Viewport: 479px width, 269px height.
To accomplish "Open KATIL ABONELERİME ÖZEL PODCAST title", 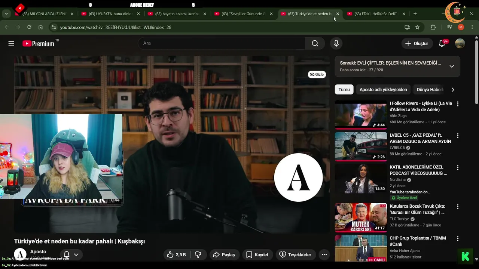I will [418, 170].
